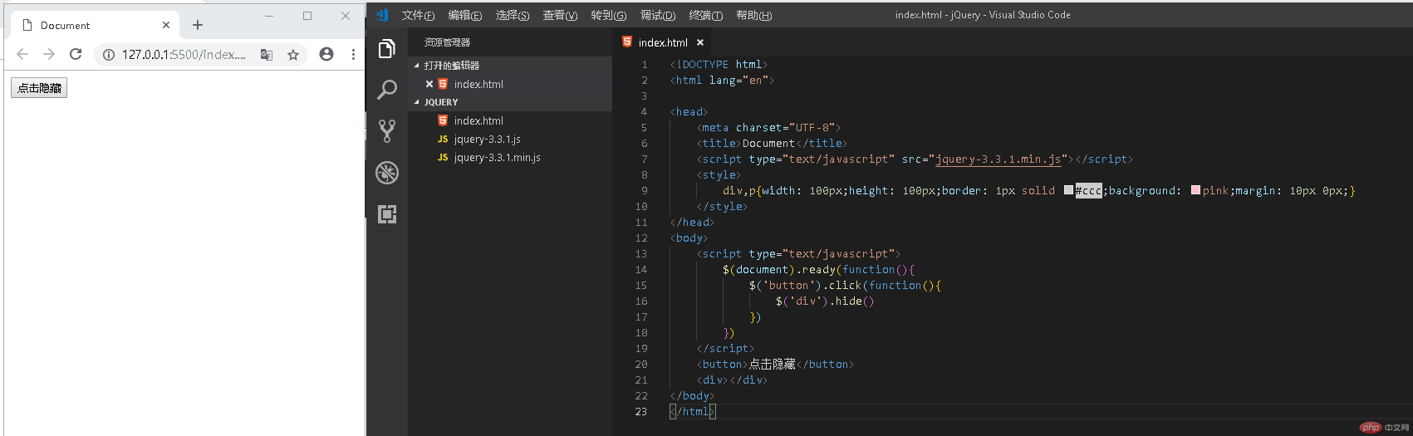The height and width of the screenshot is (436, 1413).
Task: Click the pink color swatch in code
Action: click(1195, 190)
